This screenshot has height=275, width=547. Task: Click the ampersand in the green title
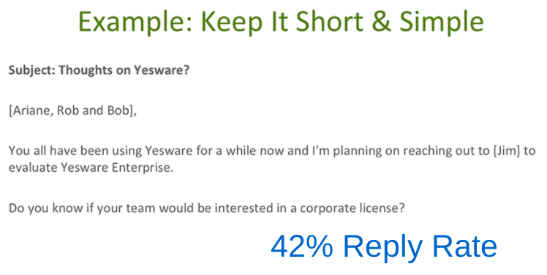381,22
